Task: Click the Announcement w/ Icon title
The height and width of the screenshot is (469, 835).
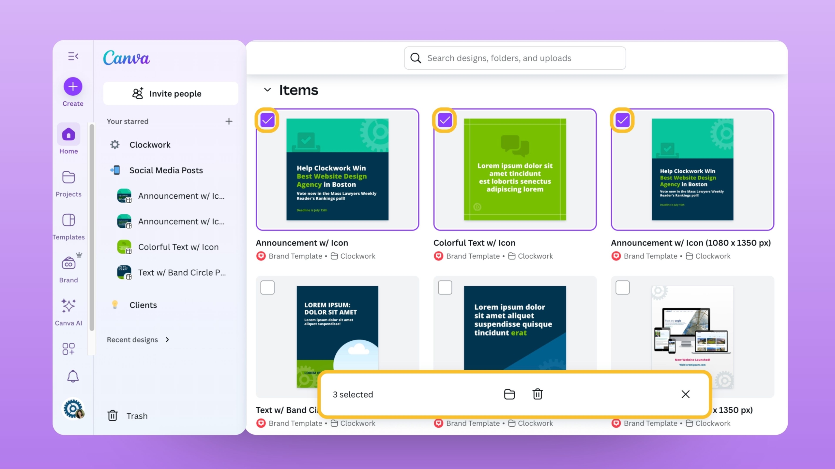Action: (x=302, y=243)
